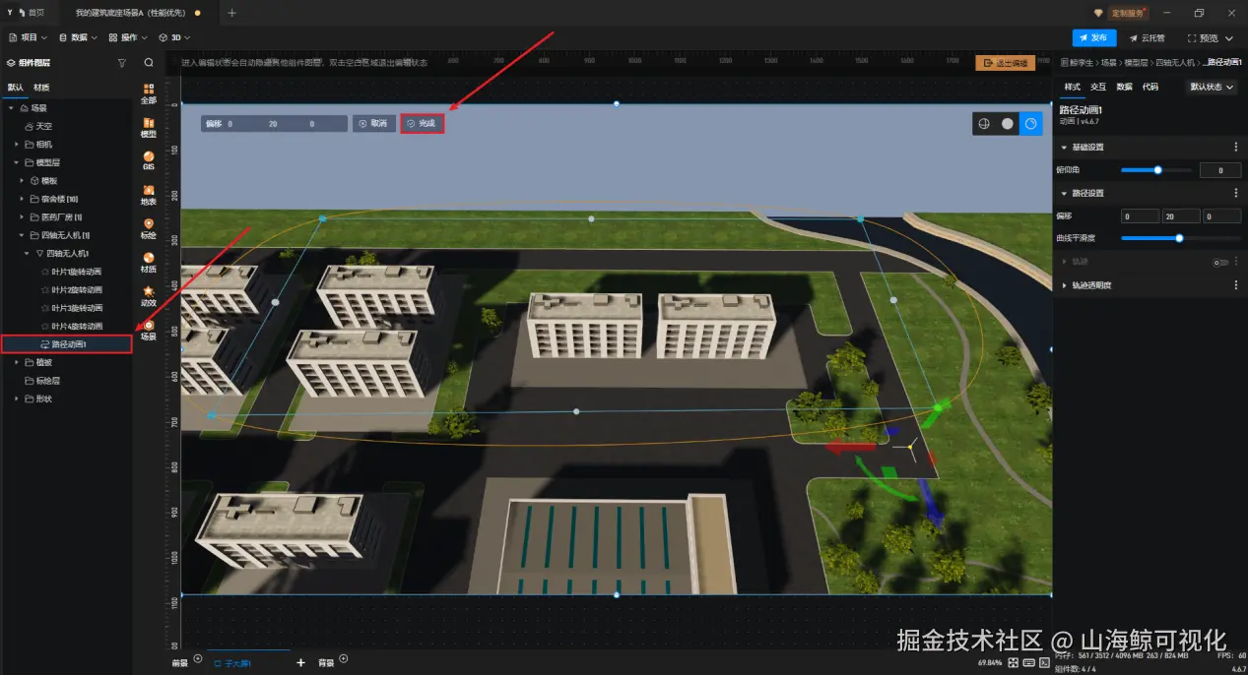This screenshot has height=675, width=1248.
Task: Switch to the 默认 tab in layer panel
Action: [15, 87]
